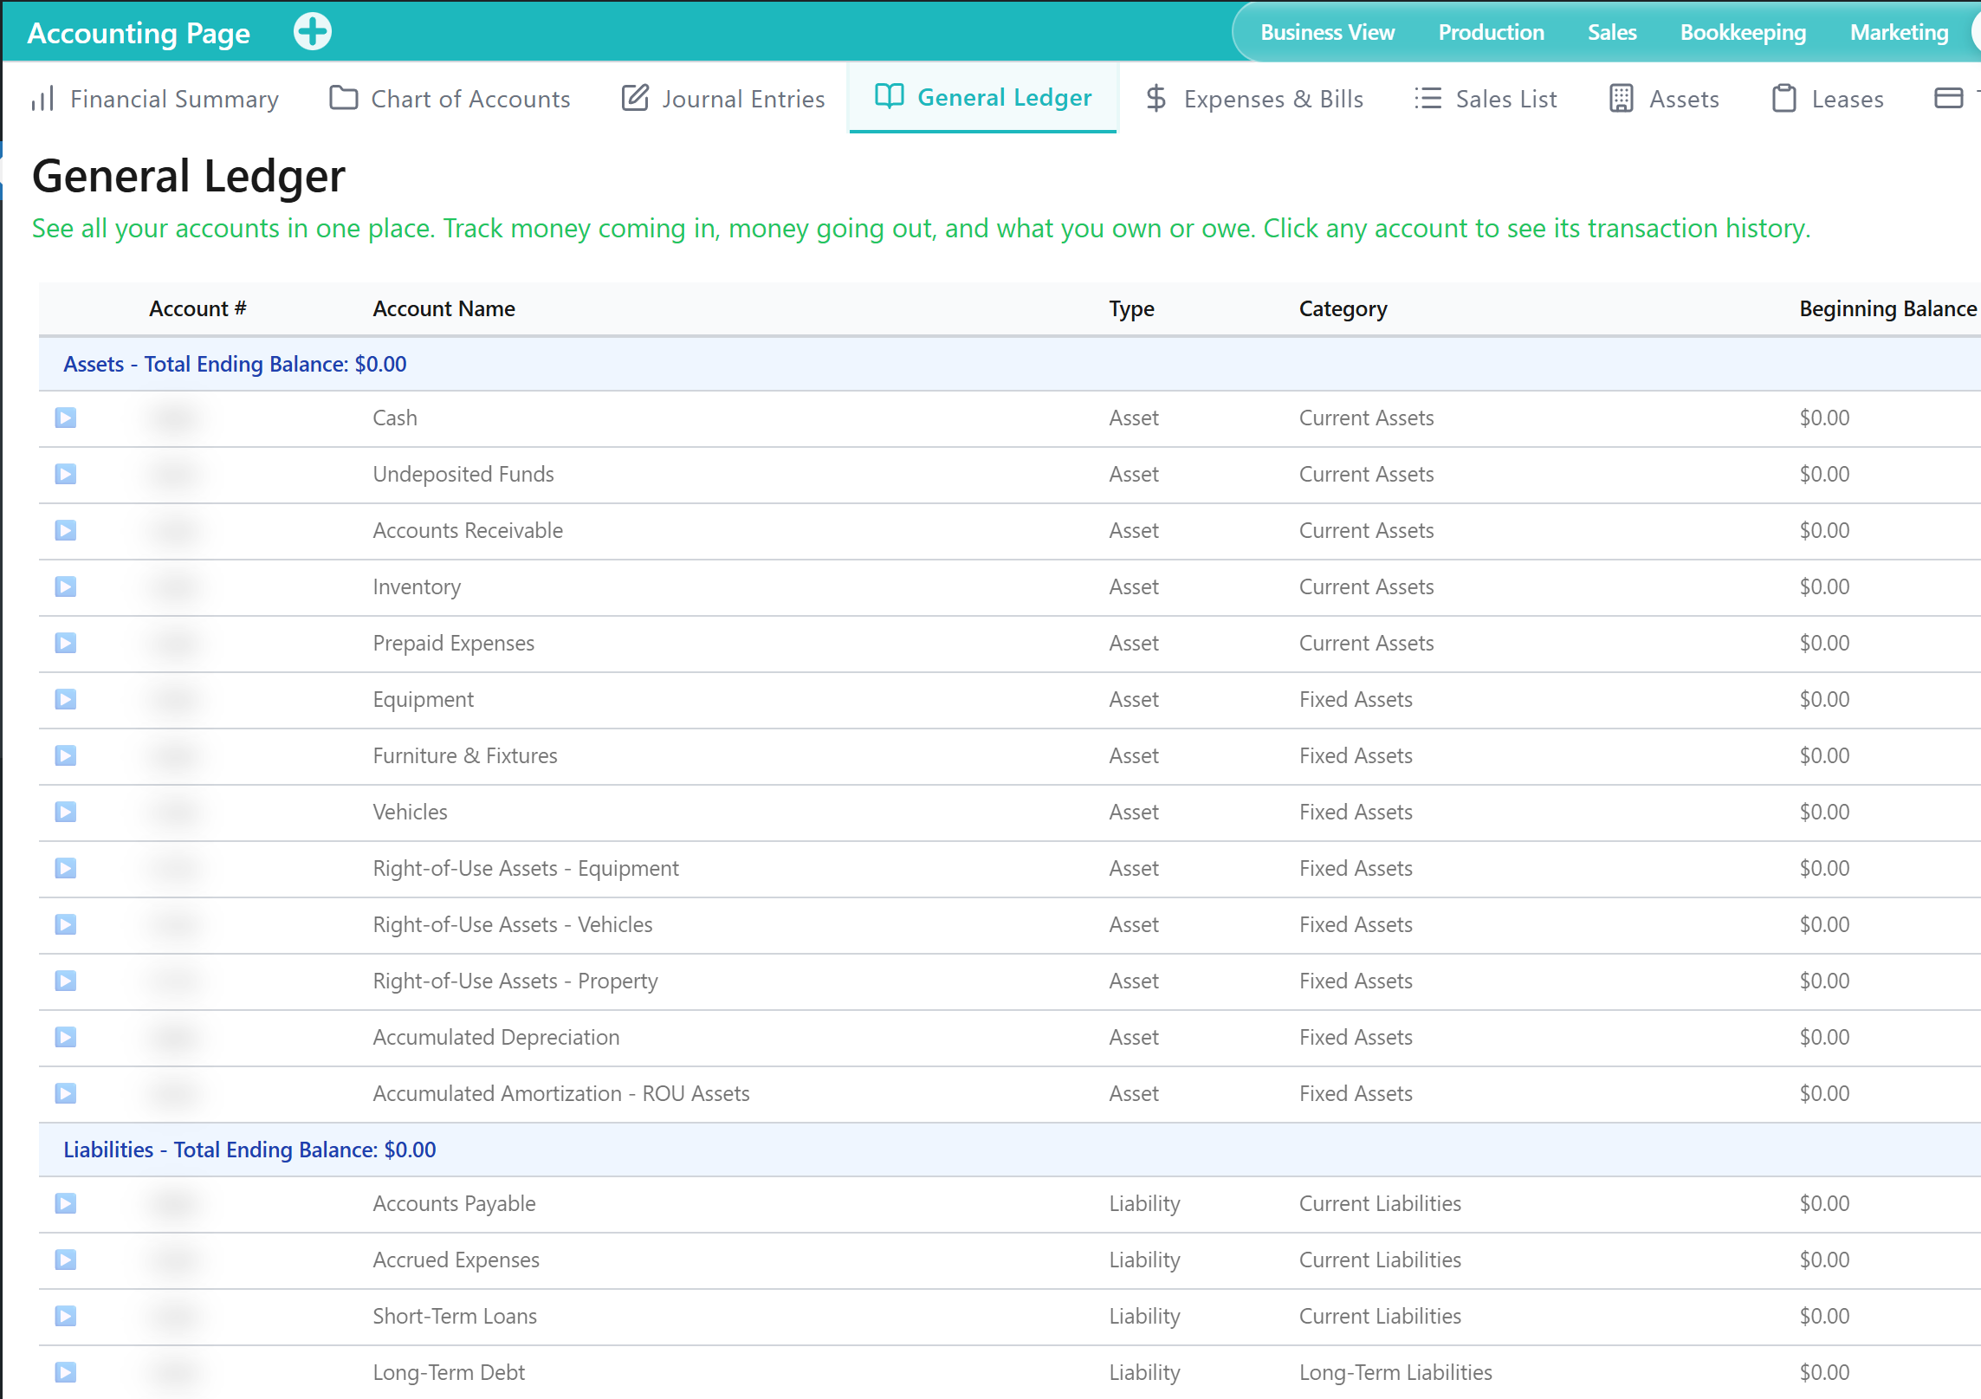
Task: Click the Category column header
Action: coord(1343,309)
